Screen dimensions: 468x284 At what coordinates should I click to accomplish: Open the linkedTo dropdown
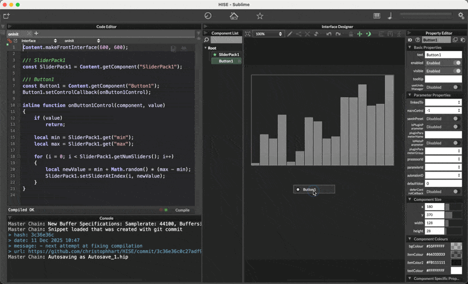pyautogui.click(x=443, y=102)
